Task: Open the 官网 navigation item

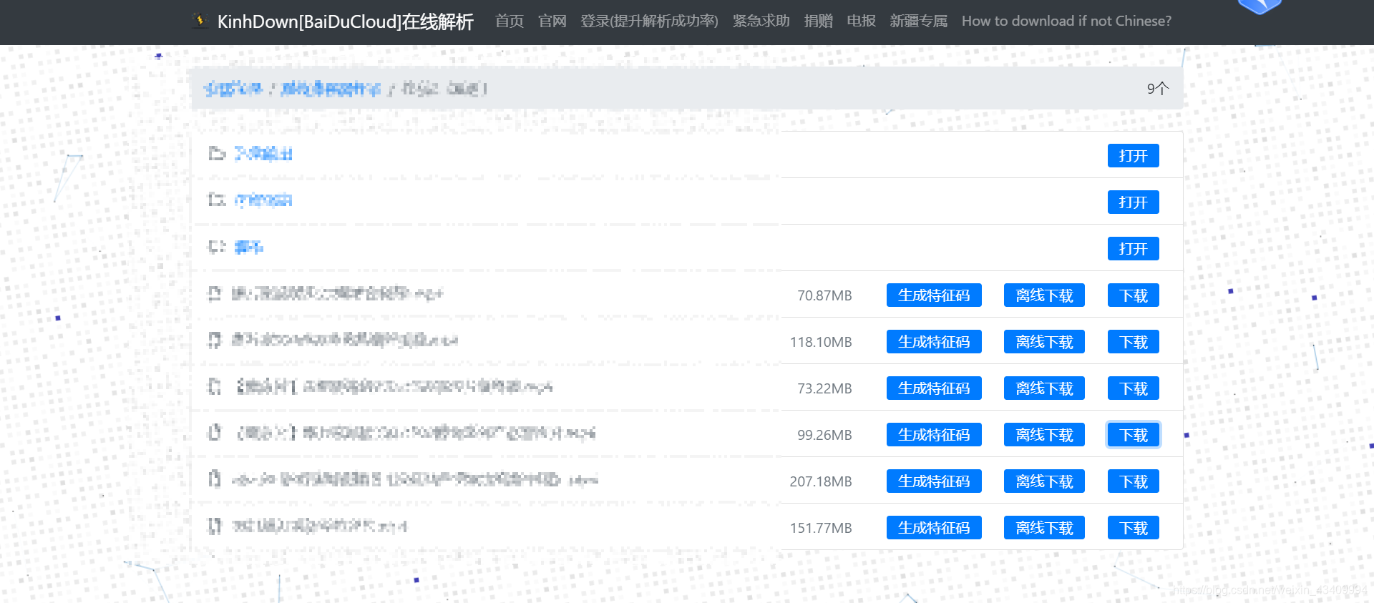Action: pos(552,21)
